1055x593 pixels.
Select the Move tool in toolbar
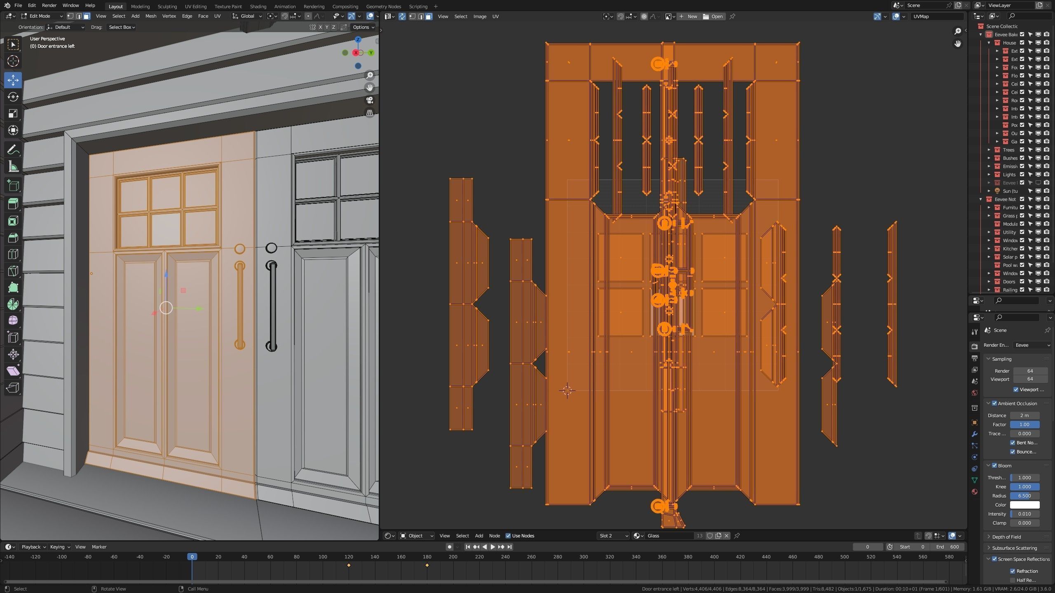(x=13, y=79)
